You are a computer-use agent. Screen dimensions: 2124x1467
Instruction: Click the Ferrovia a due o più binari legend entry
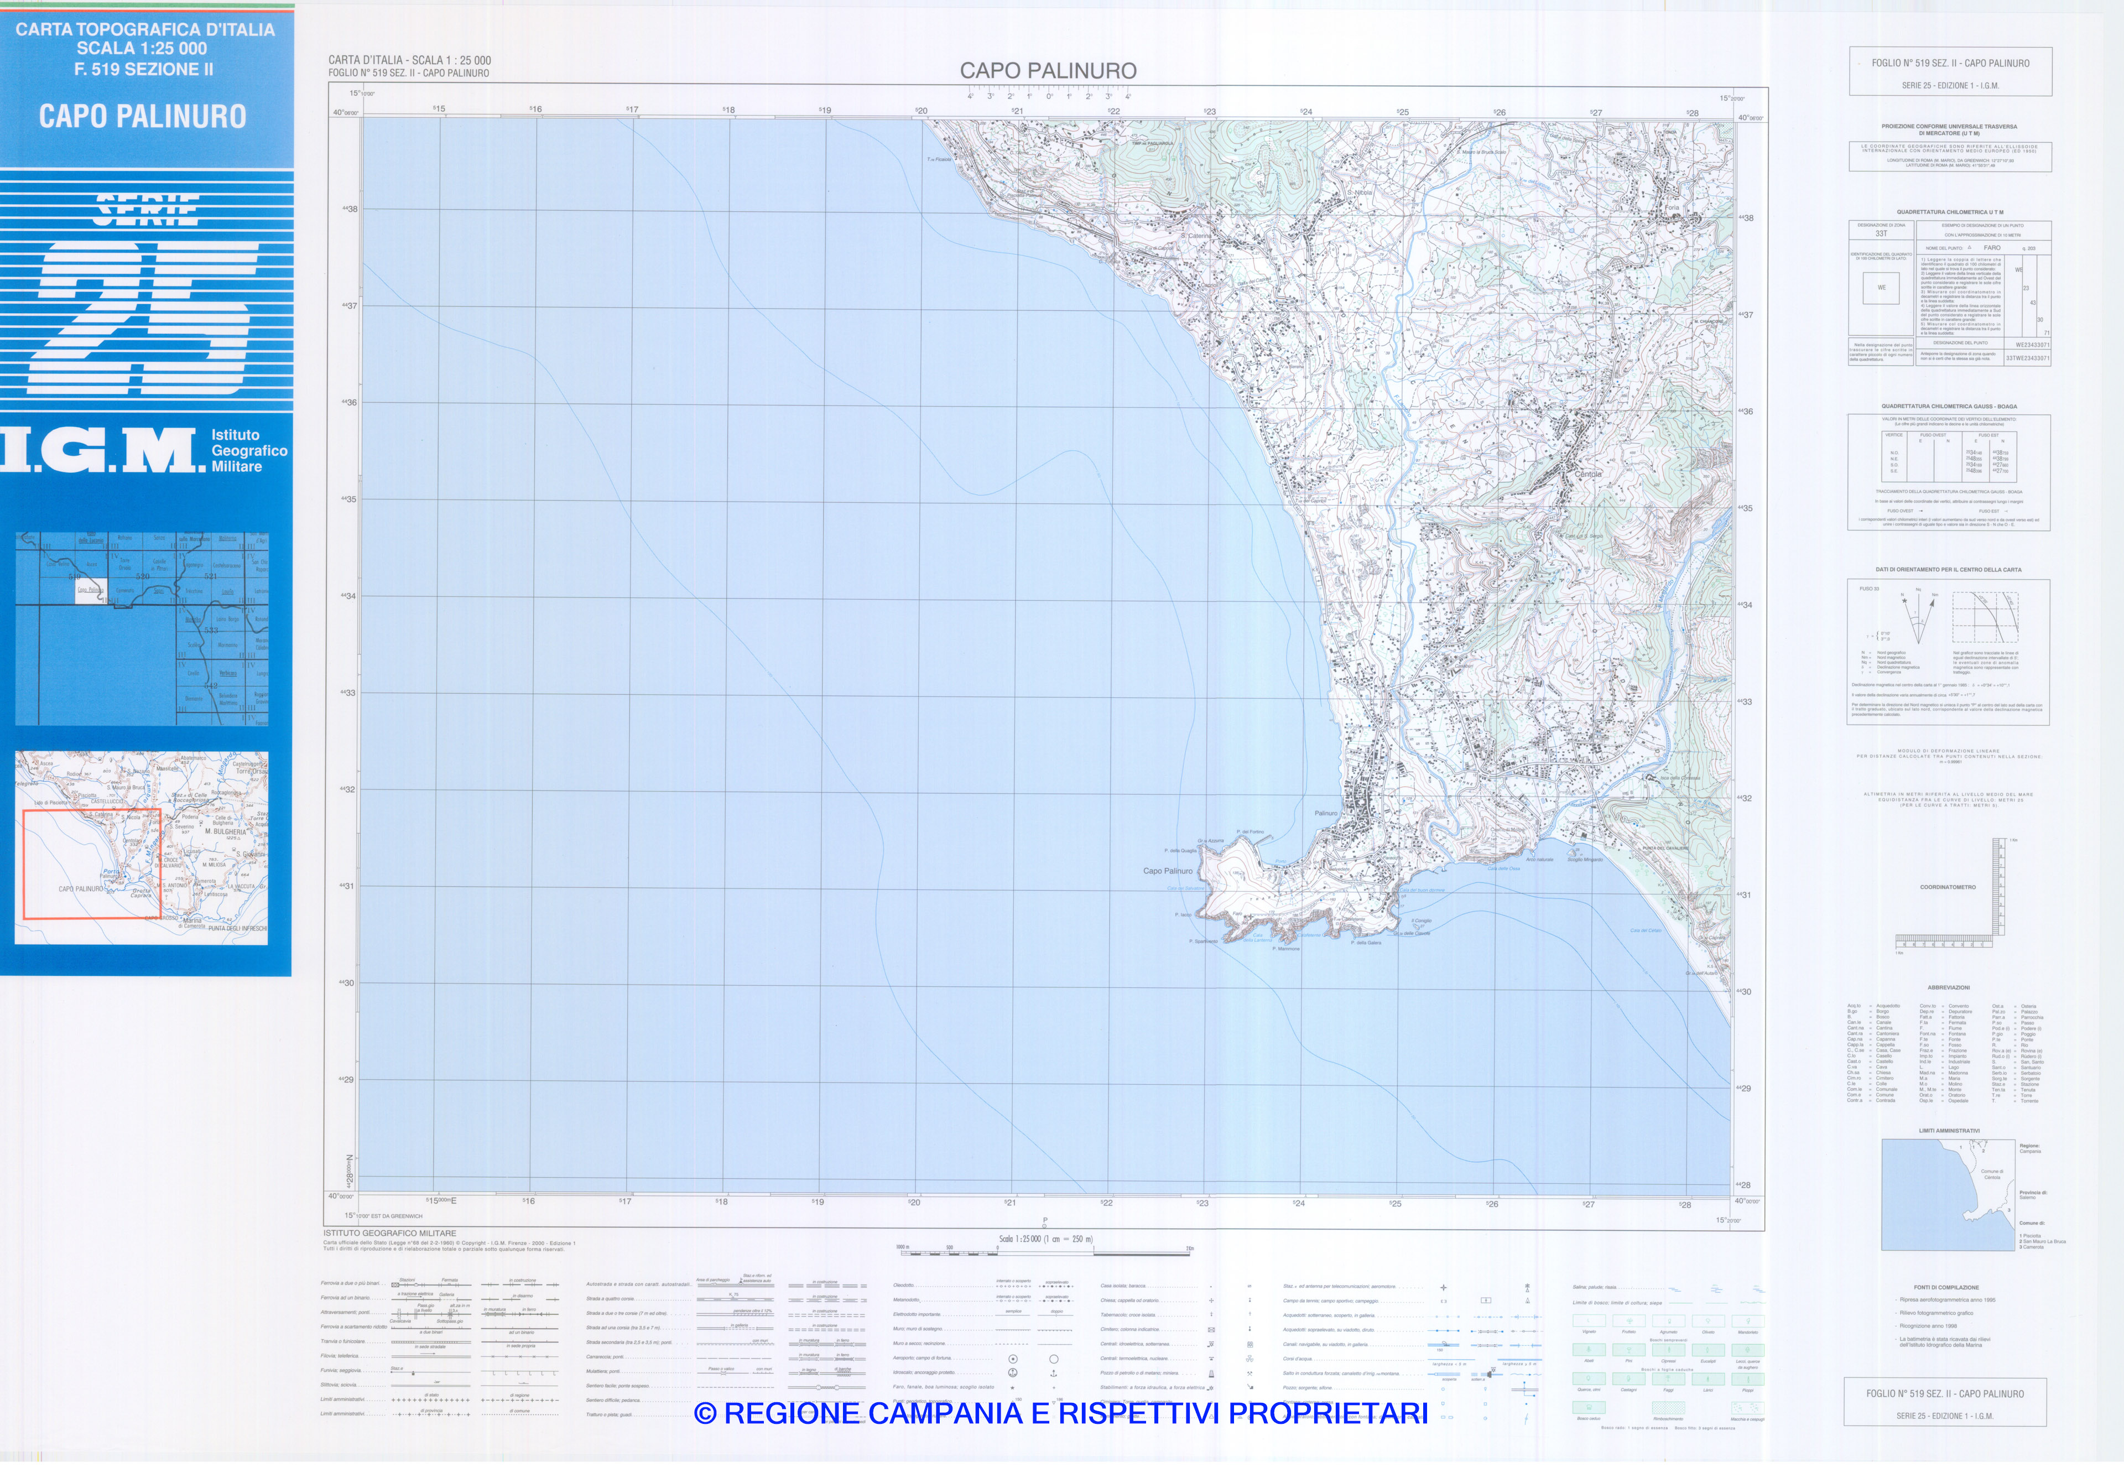click(x=351, y=1283)
